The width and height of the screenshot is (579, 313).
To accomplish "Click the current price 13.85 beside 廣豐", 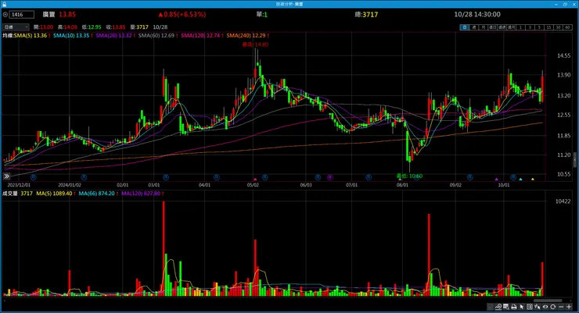I will pyautogui.click(x=67, y=15).
